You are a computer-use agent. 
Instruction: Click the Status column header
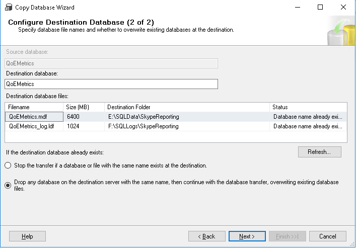[x=308, y=107]
